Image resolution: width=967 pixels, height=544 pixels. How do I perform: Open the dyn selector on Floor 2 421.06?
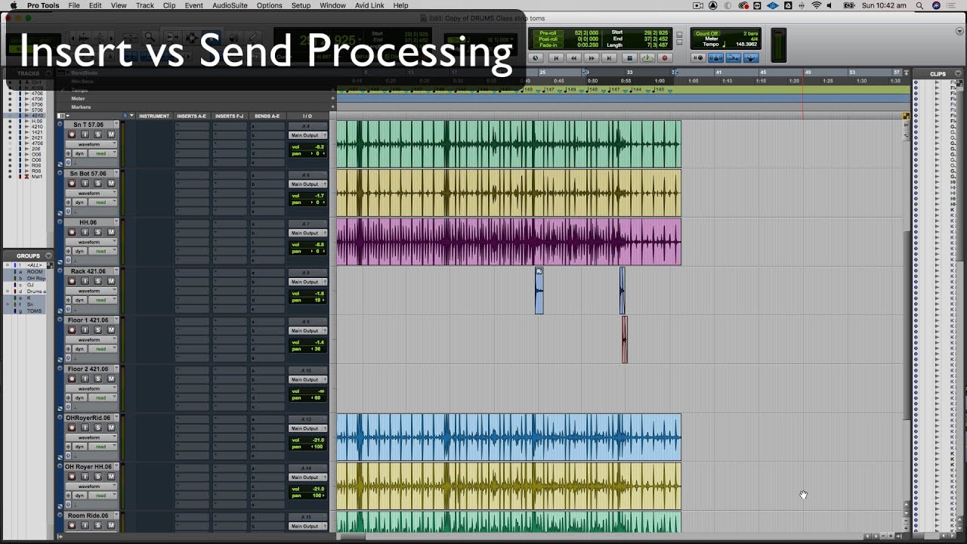pos(79,397)
